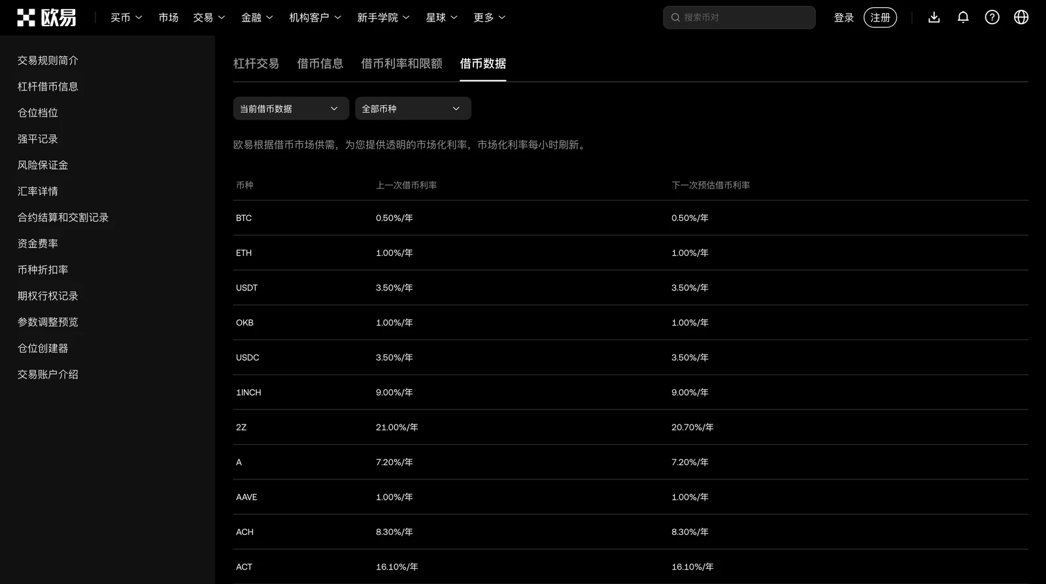The width and height of the screenshot is (1046, 584).
Task: Expand the 机构客户 menu
Action: pos(315,18)
